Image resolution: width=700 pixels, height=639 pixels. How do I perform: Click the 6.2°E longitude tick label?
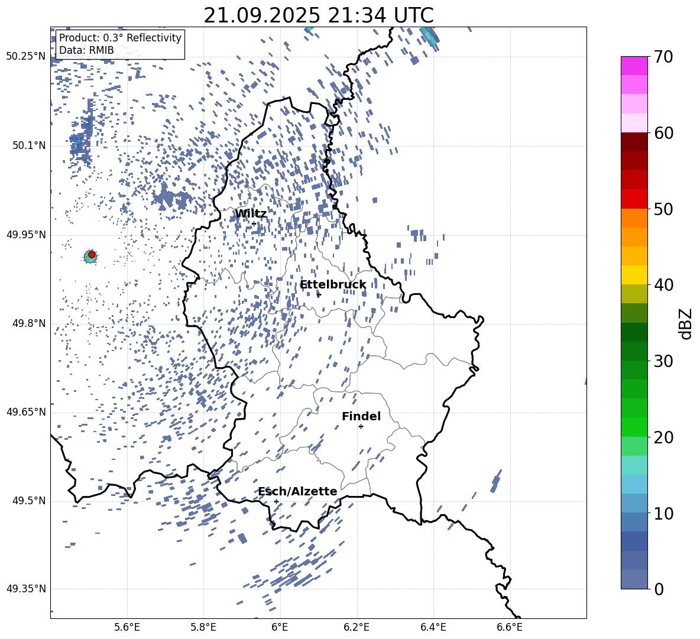357,627
